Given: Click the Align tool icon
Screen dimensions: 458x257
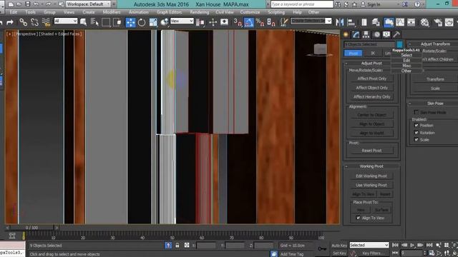Looking at the screenshot, I should point(351,22).
